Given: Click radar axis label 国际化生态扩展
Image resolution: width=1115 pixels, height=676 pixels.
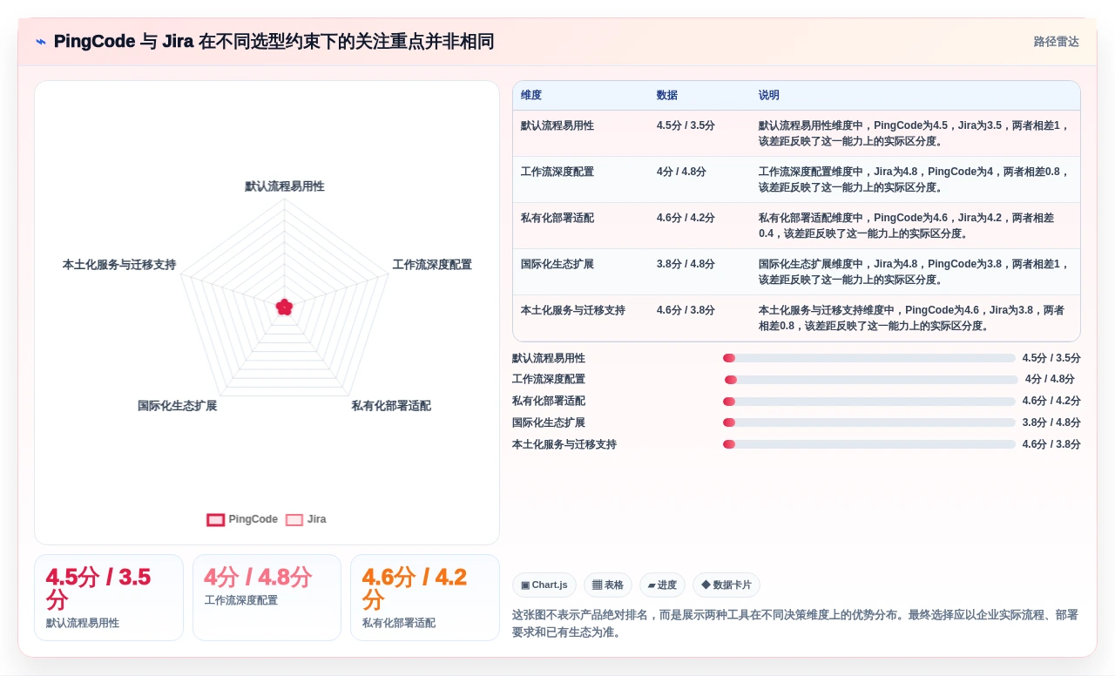Looking at the screenshot, I should pos(178,406).
